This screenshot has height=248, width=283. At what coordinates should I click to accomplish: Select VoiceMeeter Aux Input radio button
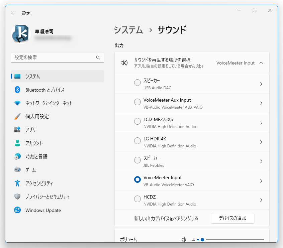point(137,102)
